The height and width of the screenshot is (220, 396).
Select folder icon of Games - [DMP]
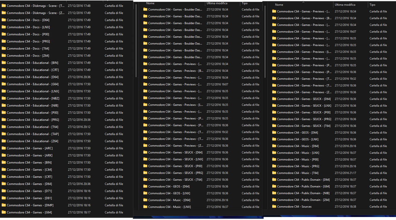(4, 205)
